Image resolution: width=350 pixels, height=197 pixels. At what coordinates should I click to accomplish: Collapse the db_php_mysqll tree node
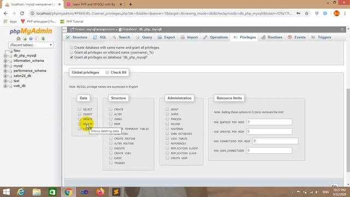click(x=5, y=56)
